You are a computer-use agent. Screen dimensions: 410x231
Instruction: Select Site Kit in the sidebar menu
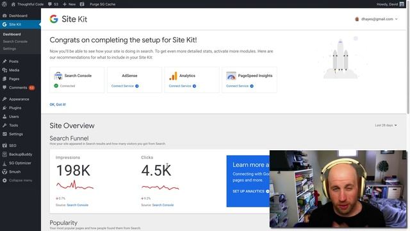(x=20, y=24)
